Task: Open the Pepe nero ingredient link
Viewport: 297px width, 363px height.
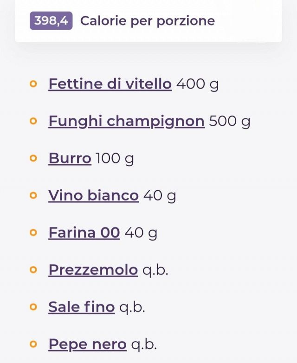Action: pos(88,345)
